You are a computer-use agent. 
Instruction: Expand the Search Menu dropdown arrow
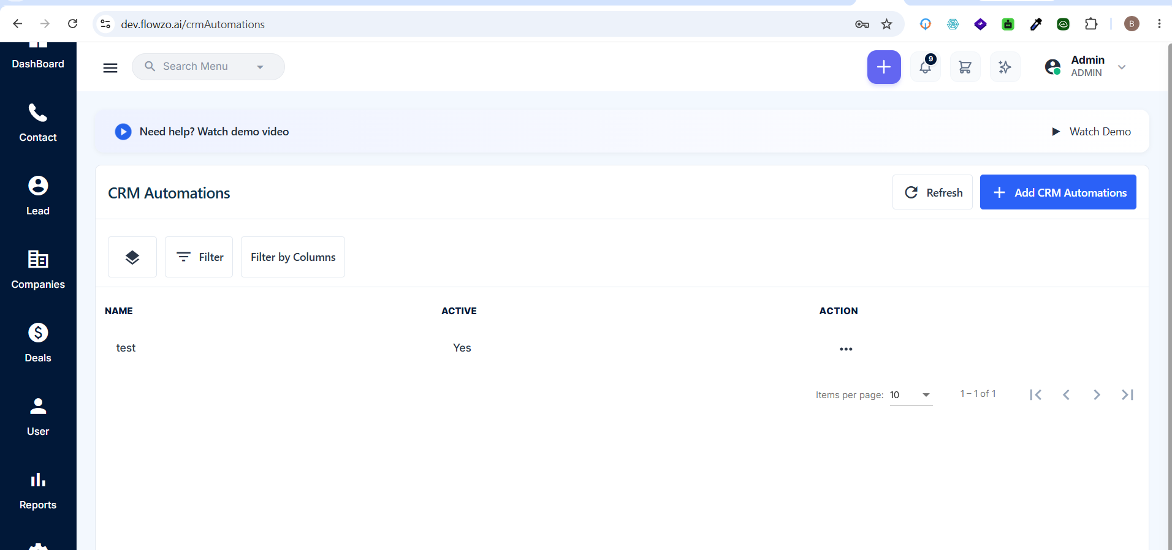(260, 67)
